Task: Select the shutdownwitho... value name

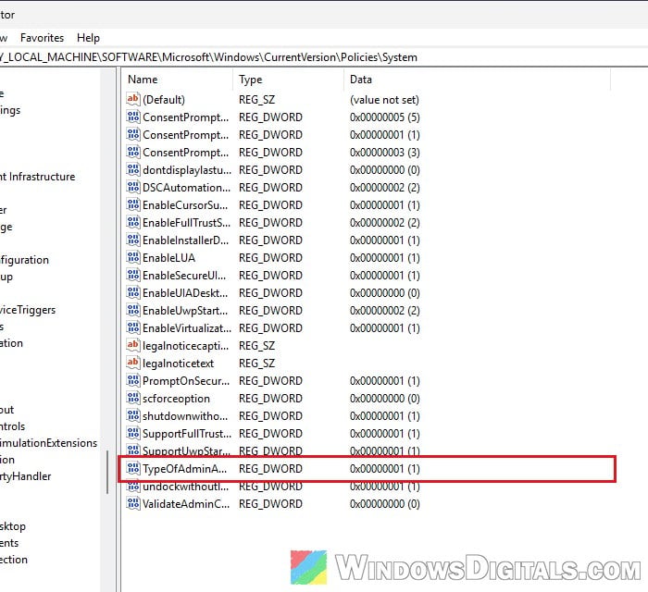Action: tap(185, 416)
